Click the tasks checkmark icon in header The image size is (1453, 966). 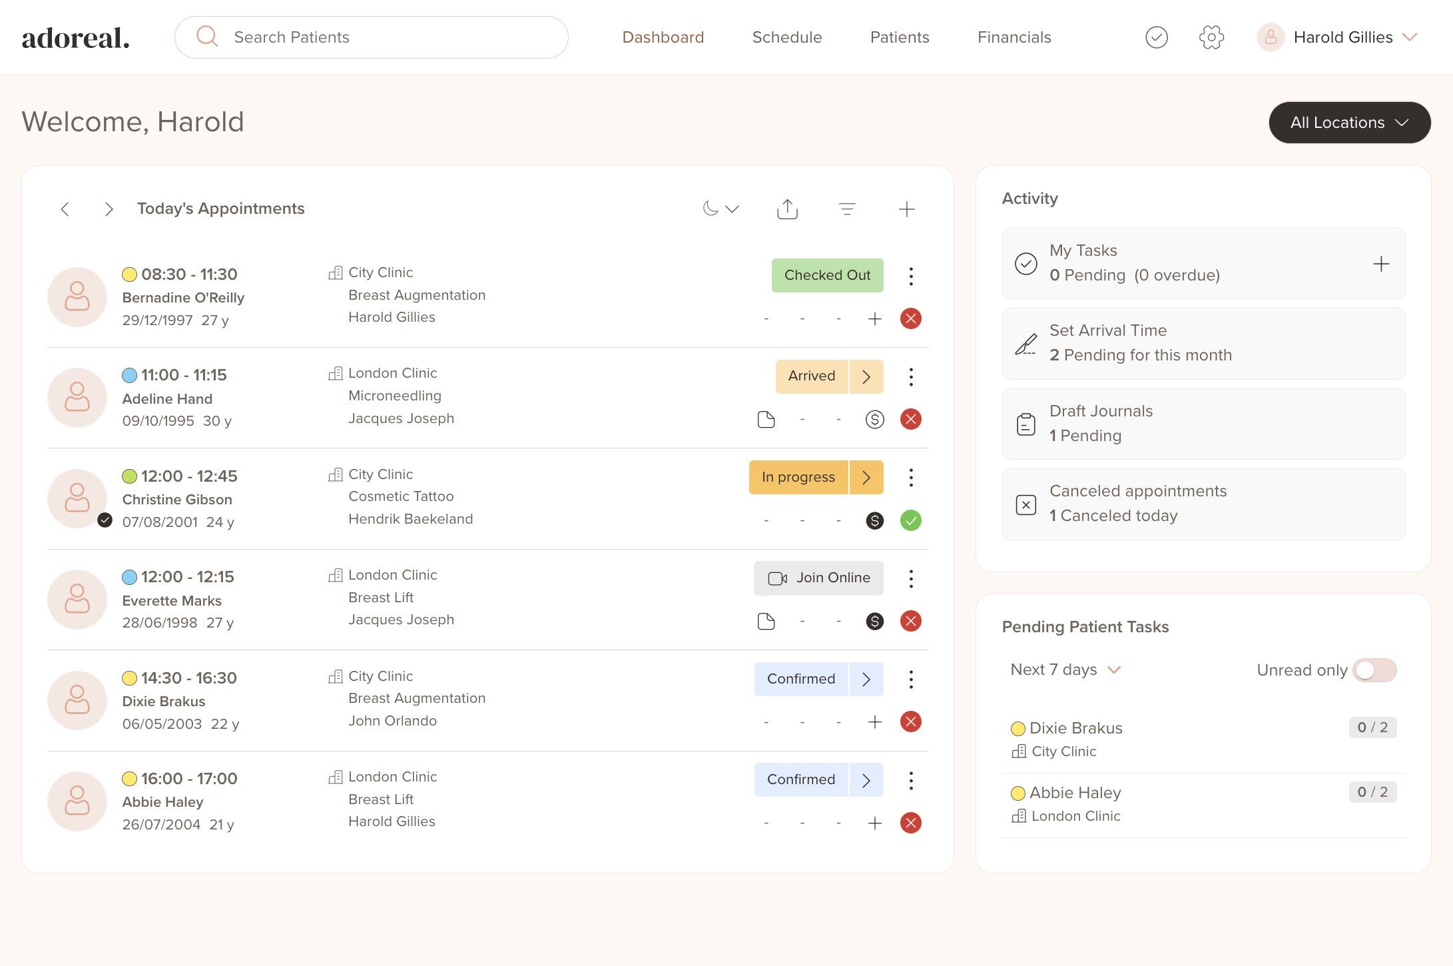click(x=1156, y=37)
